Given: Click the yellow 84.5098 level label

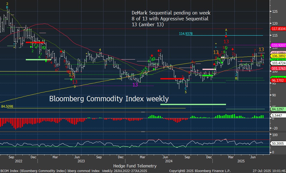Looking at the screenshot, I should (x=7, y=106).
